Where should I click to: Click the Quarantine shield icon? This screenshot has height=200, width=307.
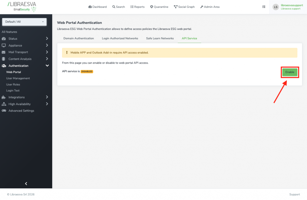(151, 7)
